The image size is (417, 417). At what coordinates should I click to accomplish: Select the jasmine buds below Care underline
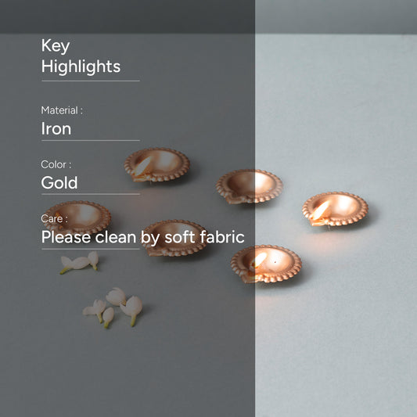click(80, 263)
